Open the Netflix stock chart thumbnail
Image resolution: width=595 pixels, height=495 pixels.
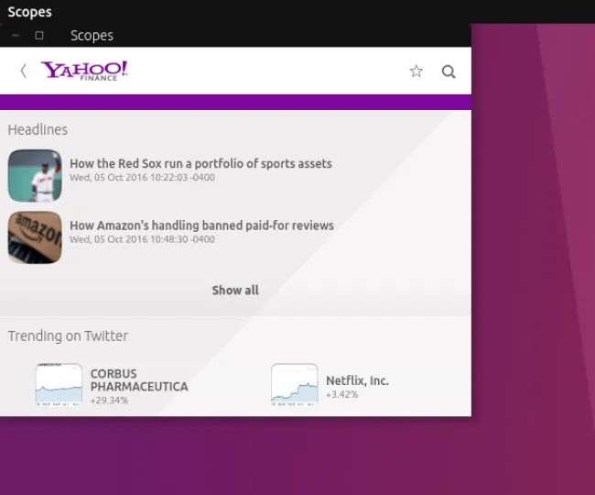click(294, 385)
